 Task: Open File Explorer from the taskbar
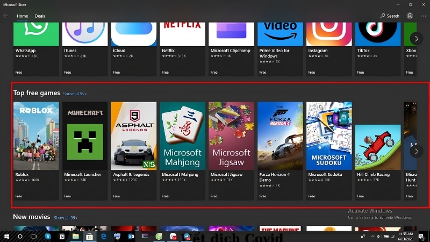[x=75, y=236]
